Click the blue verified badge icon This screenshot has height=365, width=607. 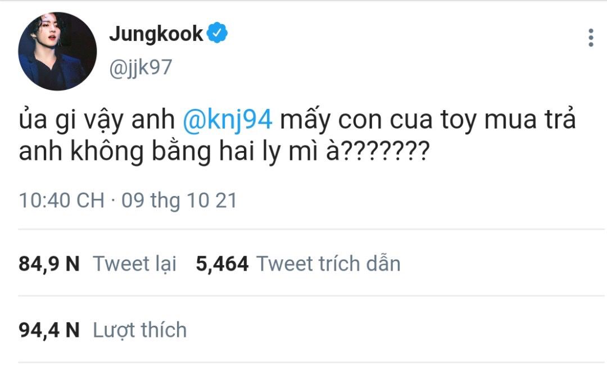point(217,33)
